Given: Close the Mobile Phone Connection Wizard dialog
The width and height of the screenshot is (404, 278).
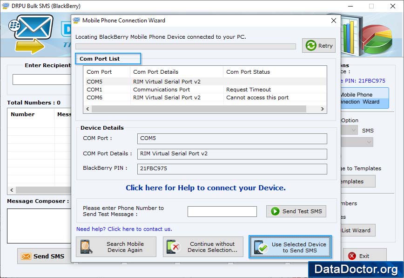Looking at the screenshot, I should (x=334, y=21).
